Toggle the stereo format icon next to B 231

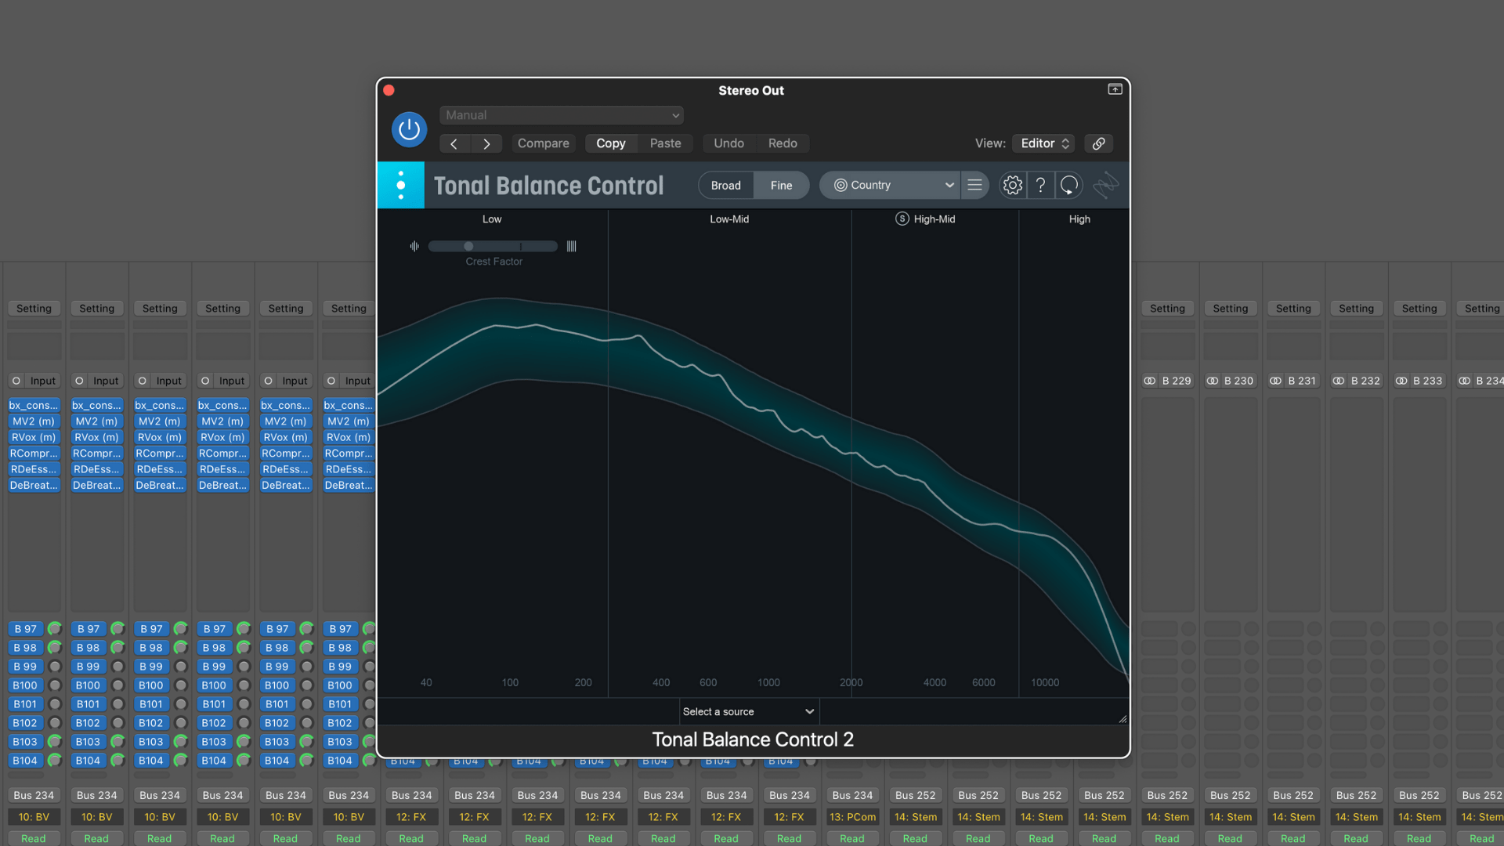click(x=1275, y=381)
